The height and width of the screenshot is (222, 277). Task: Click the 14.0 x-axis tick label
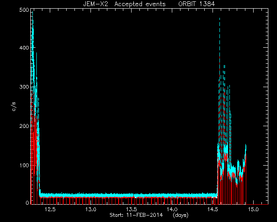[172, 209]
